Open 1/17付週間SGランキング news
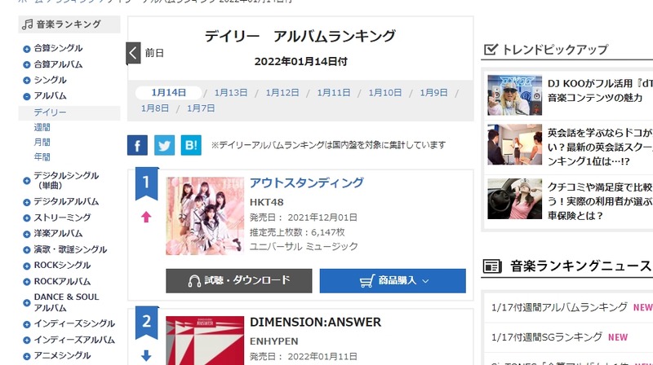Image resolution: width=653 pixels, height=365 pixels. [x=546, y=337]
